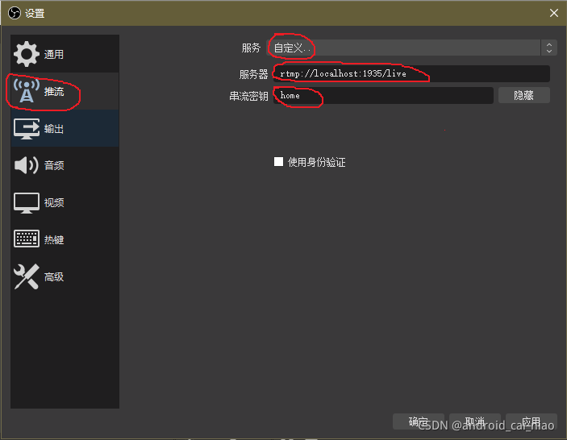Click the wrench tools icon for 高级
Screen dimensions: 567x440
point(27,276)
